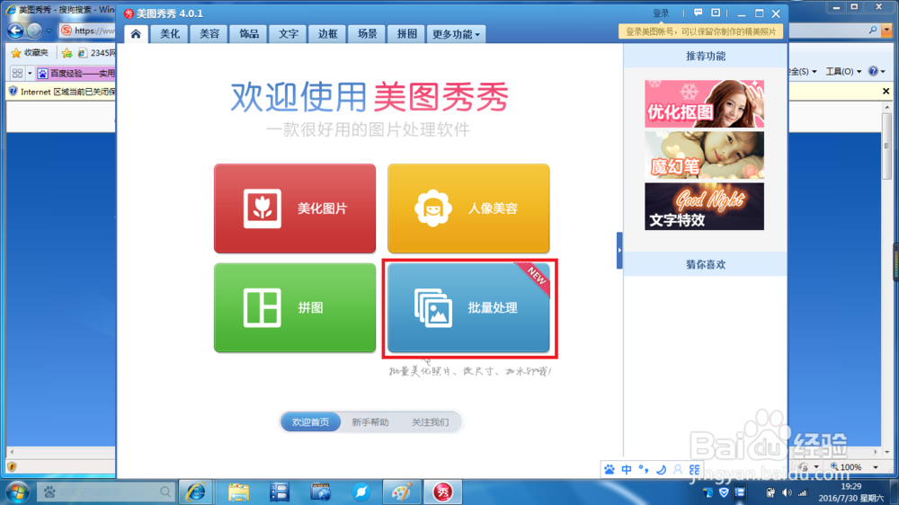Expand the IE search provider dropdown
The height and width of the screenshot is (505, 899).
click(x=887, y=30)
